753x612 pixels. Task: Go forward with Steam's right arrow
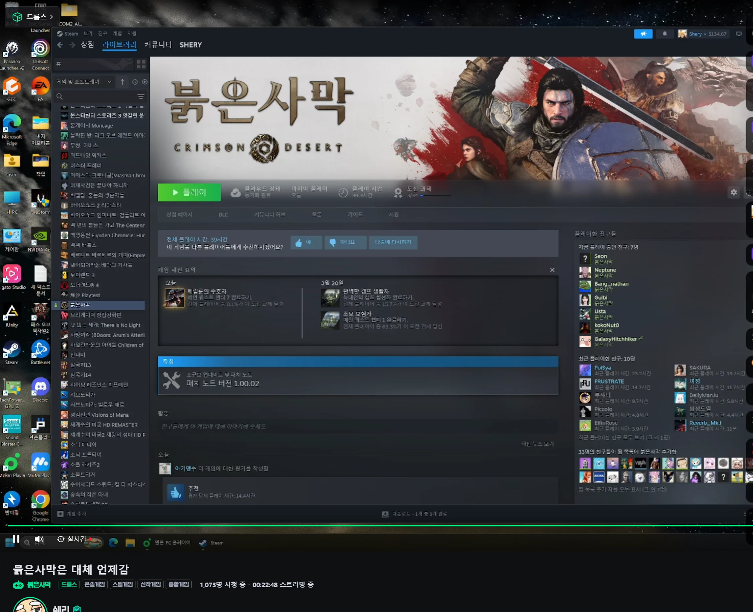72,45
